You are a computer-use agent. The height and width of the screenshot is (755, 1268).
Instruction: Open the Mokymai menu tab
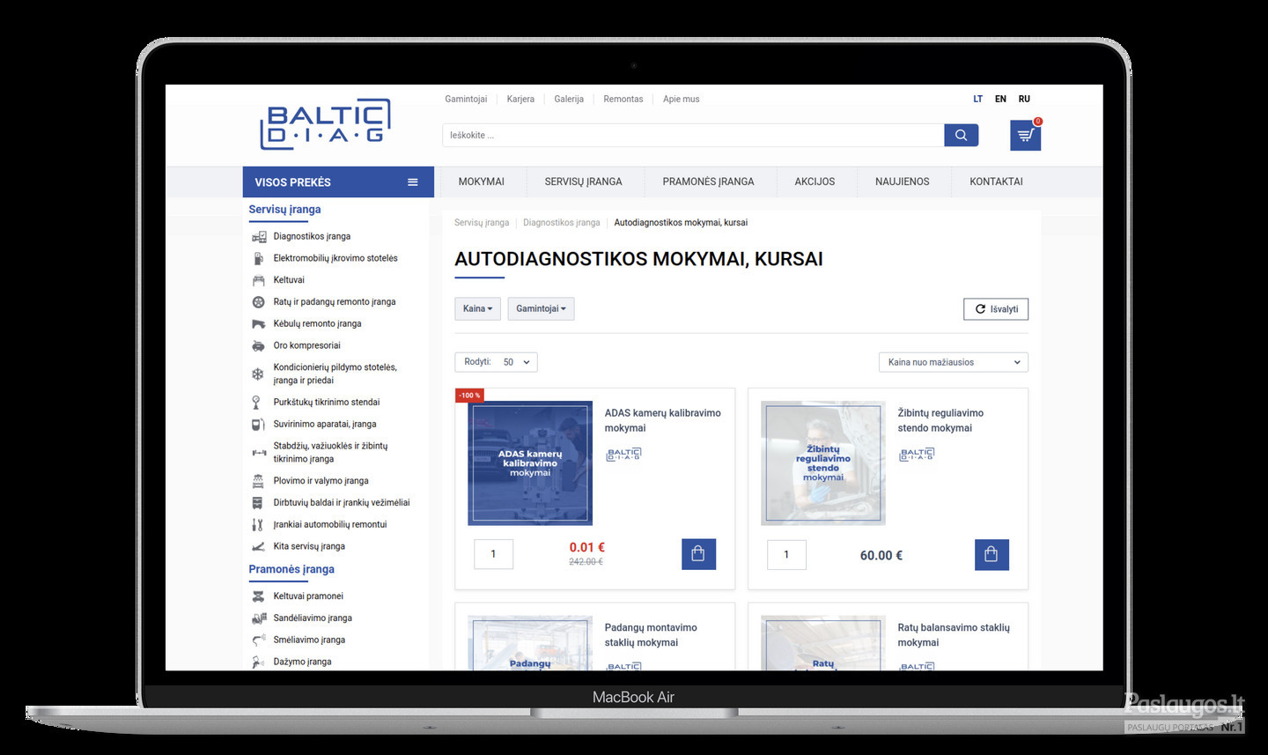tap(481, 181)
